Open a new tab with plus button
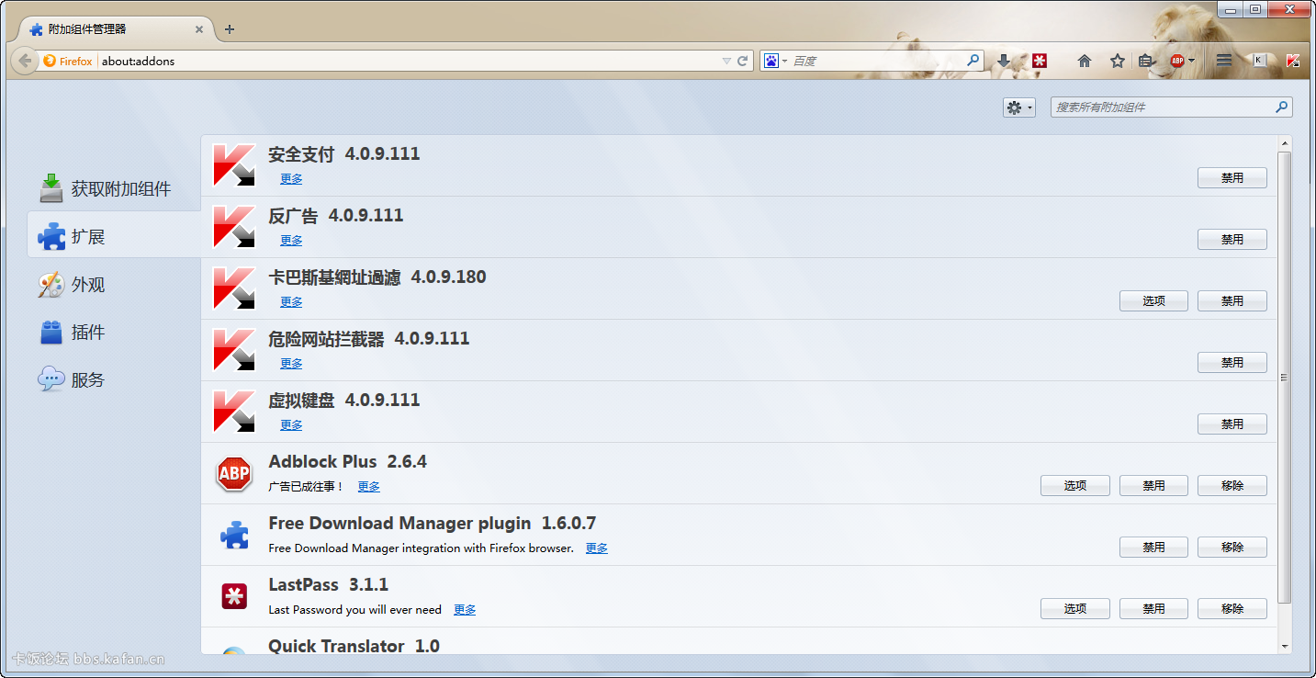The width and height of the screenshot is (1316, 678). point(230,29)
